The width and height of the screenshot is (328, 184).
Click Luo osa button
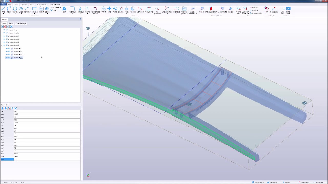pyautogui.click(x=254, y=10)
